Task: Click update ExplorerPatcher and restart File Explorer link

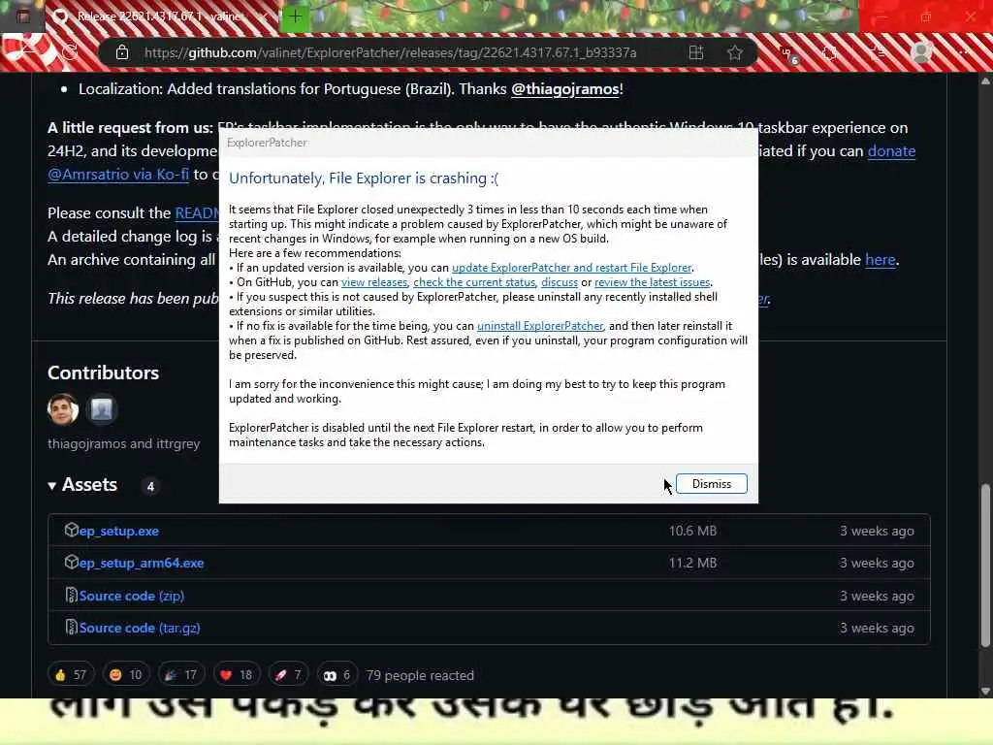Action: [572, 268]
